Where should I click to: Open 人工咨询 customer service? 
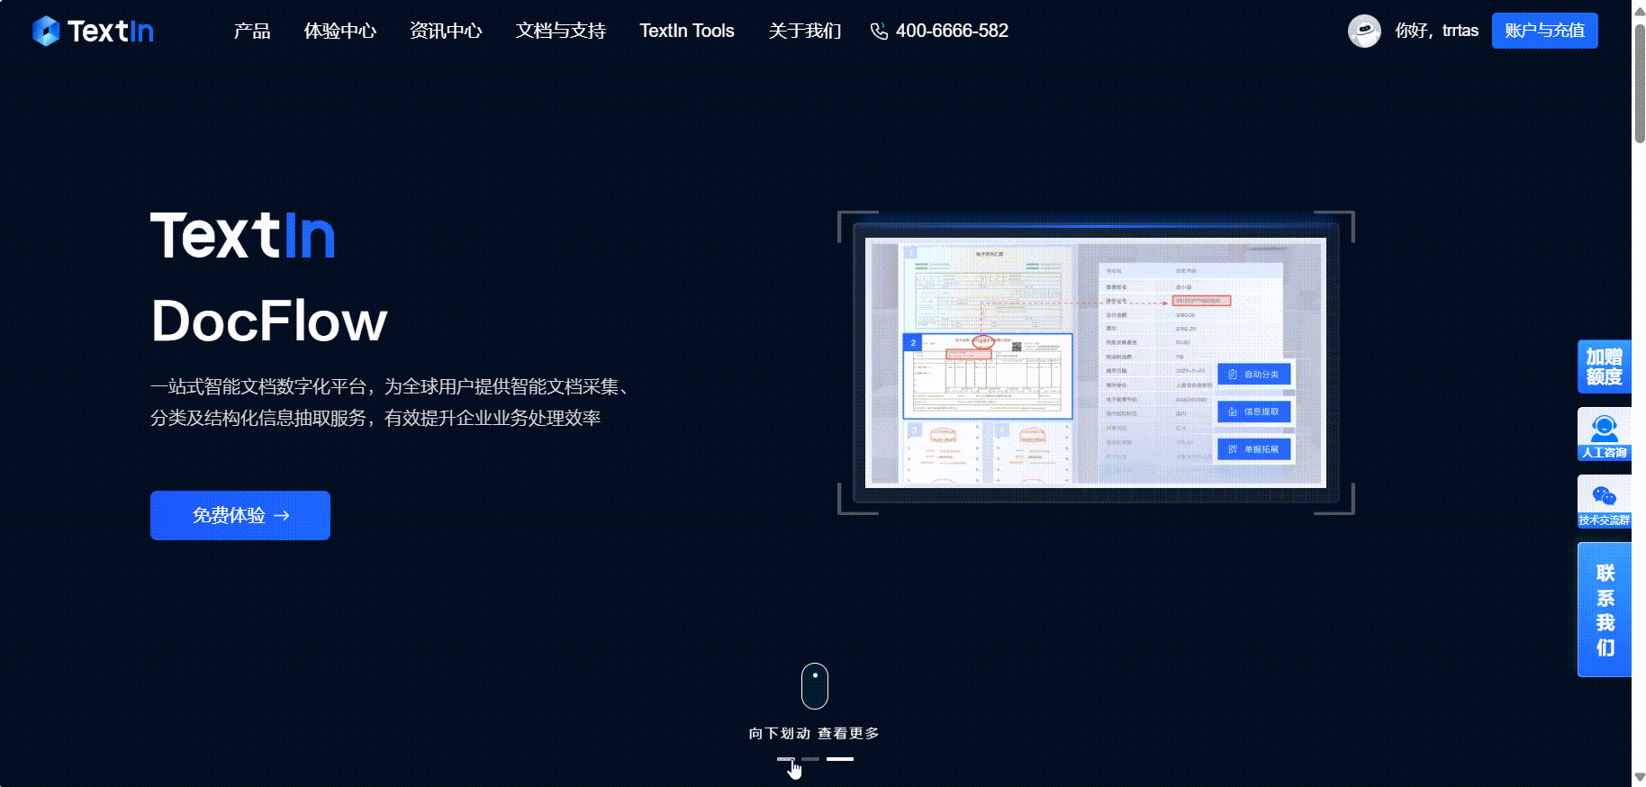pyautogui.click(x=1604, y=434)
